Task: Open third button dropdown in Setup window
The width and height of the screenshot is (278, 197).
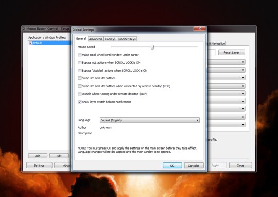Action: (227, 78)
